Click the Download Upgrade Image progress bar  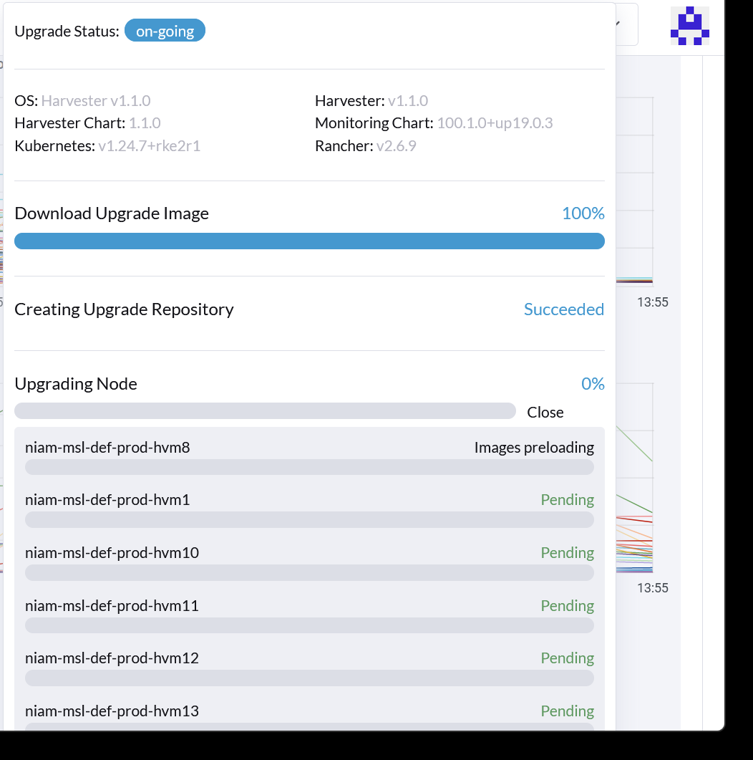coord(309,241)
